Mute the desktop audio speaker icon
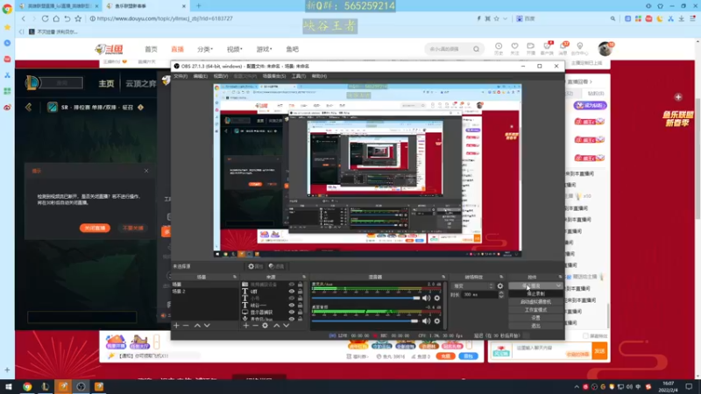The image size is (701, 394). coord(427,320)
